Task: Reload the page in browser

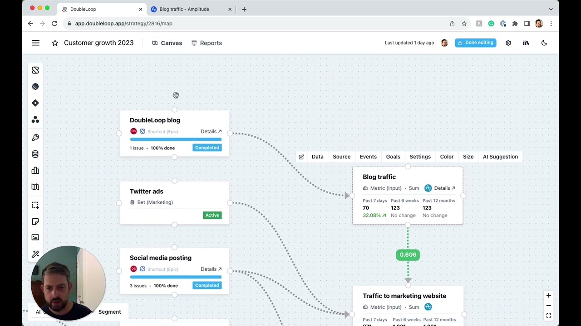Action: pos(54,24)
